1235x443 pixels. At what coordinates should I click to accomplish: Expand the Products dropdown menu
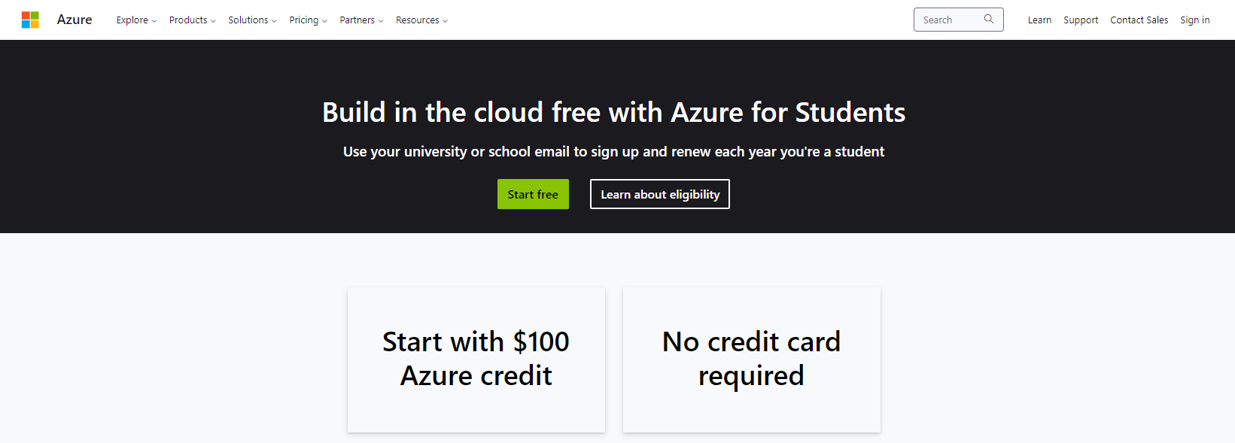pyautogui.click(x=193, y=20)
